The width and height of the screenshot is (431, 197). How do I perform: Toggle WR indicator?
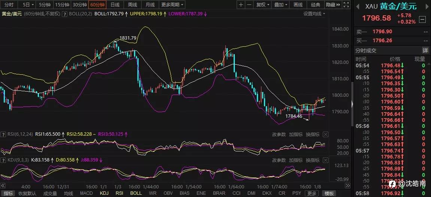tap(152, 193)
